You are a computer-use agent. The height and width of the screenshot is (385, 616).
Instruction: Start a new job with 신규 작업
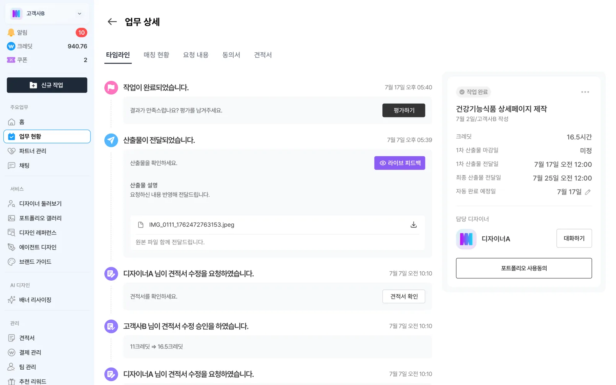pos(47,85)
